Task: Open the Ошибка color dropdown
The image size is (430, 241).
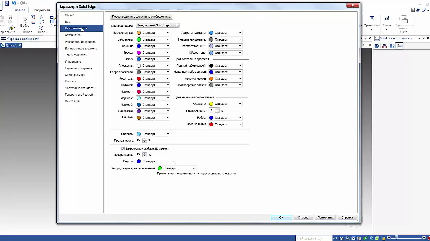Action: tap(153, 118)
